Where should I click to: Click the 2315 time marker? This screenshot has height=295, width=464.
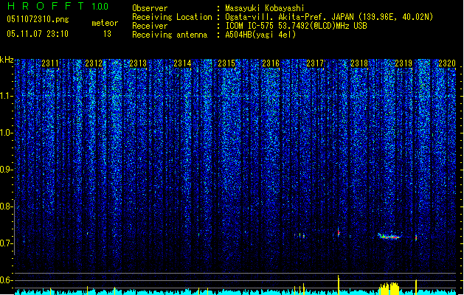click(226, 63)
